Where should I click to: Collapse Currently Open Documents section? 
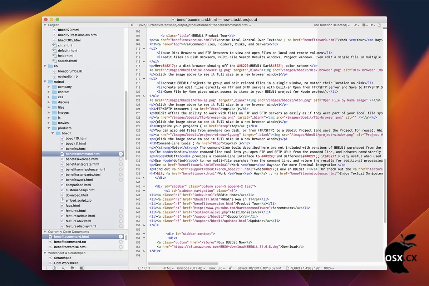pyautogui.click(x=45, y=232)
